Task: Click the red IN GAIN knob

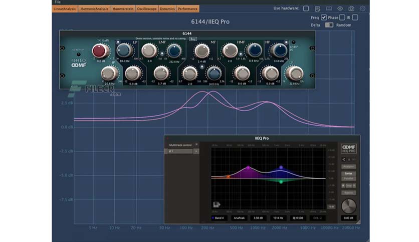Action: click(x=101, y=50)
